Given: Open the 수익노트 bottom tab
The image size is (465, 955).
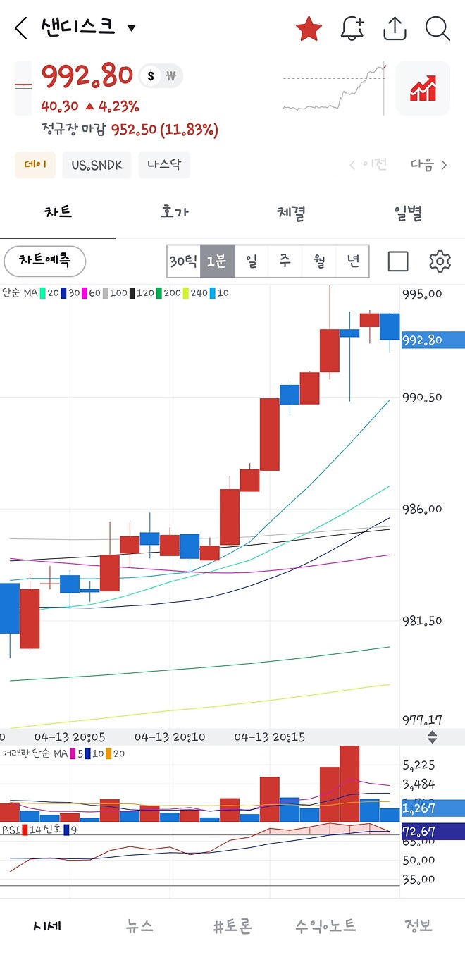Looking at the screenshot, I should point(325,925).
